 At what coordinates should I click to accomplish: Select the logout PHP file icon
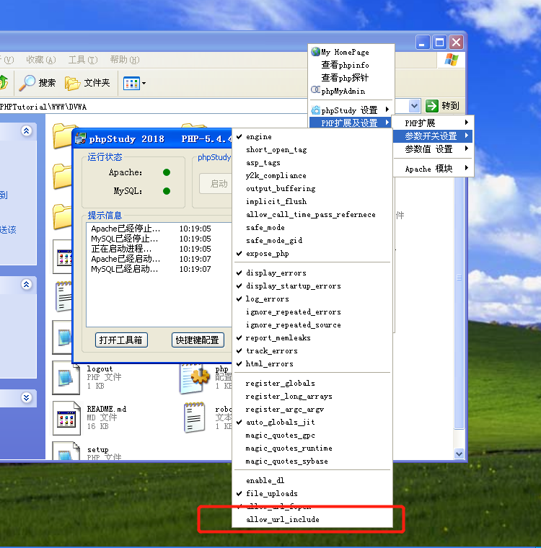[x=66, y=378]
